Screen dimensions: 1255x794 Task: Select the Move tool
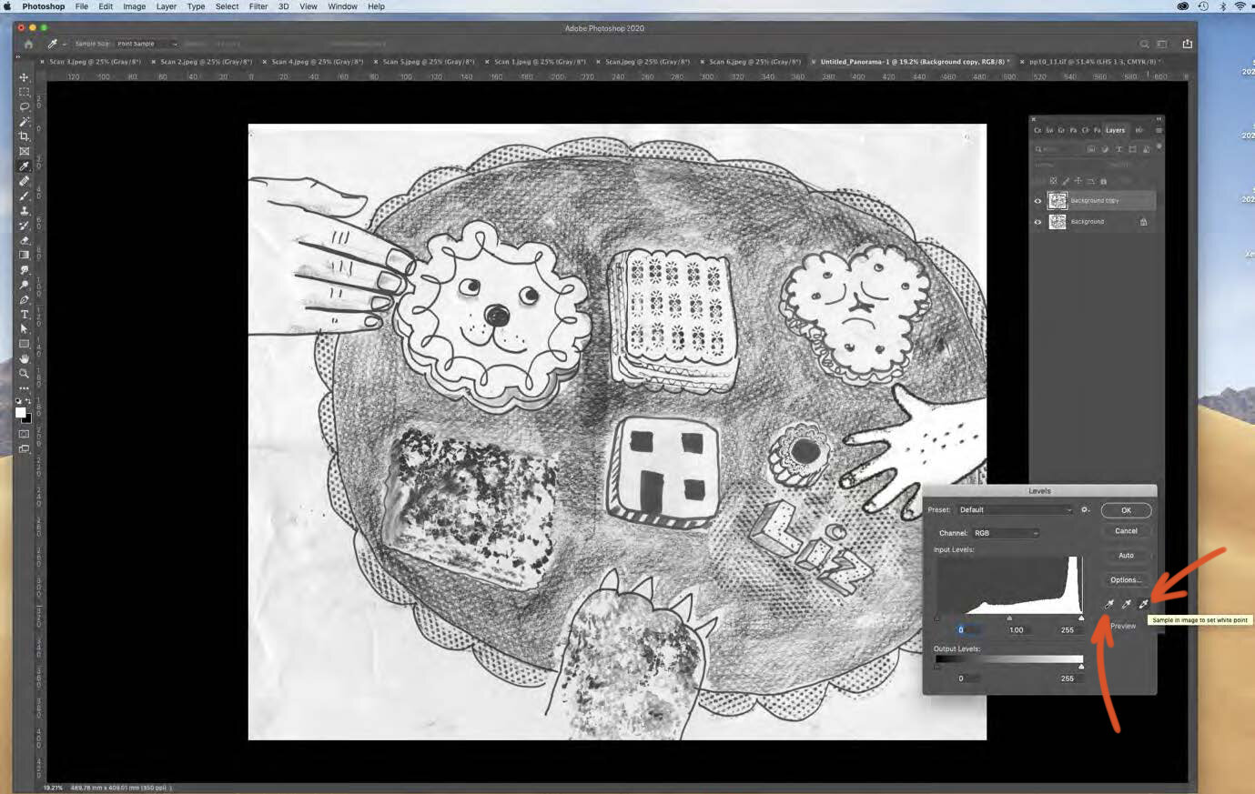pyautogui.click(x=25, y=77)
